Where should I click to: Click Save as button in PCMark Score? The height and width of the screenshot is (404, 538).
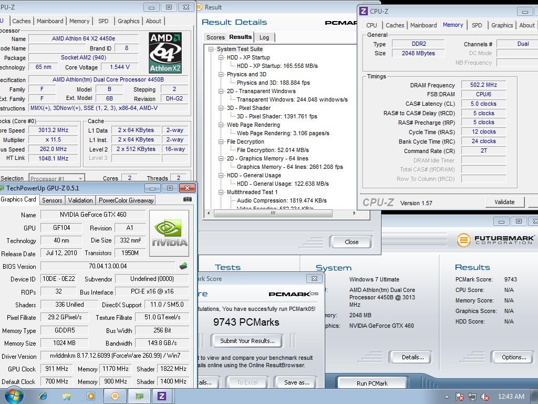coord(296,382)
